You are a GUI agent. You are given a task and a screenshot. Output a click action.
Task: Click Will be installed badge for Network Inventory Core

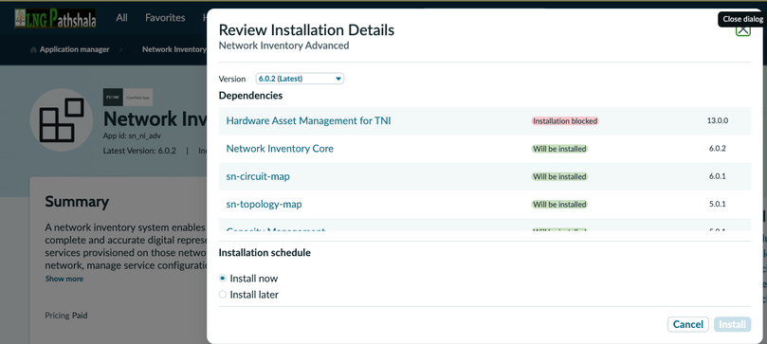559,149
